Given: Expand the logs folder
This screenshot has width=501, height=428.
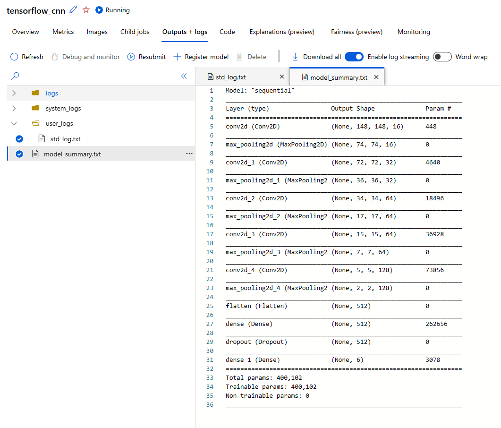Looking at the screenshot, I should click(x=13, y=93).
